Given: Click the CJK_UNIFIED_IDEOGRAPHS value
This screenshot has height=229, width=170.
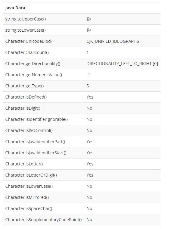Looking at the screenshot, I should (x=113, y=41).
